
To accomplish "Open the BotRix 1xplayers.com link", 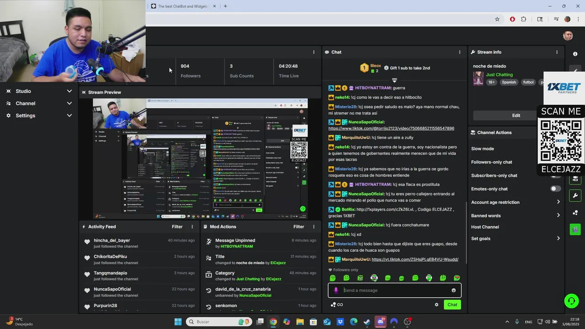I will coord(385,209).
